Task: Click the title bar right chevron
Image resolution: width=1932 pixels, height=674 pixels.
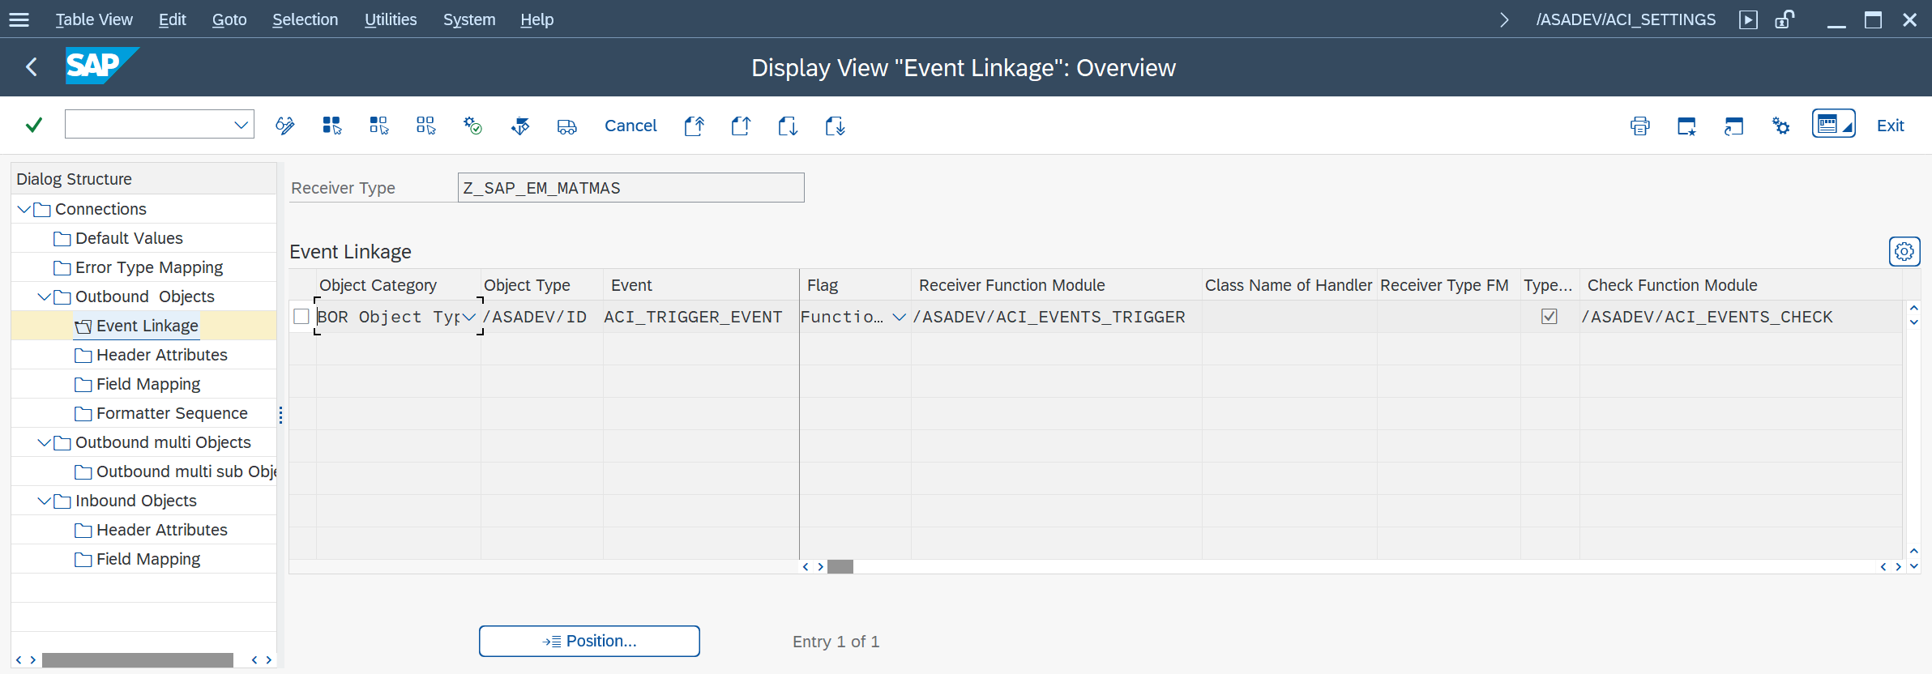Action: tap(1504, 19)
